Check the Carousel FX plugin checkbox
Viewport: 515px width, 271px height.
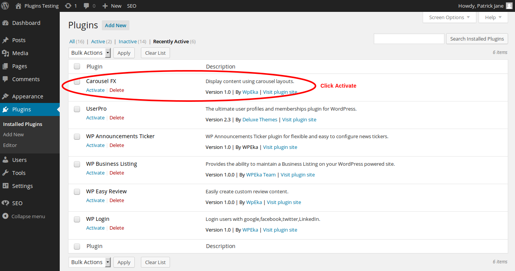click(x=77, y=82)
